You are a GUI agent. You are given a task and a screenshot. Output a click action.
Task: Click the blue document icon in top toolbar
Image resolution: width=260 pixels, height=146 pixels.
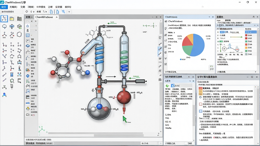(51, 12)
